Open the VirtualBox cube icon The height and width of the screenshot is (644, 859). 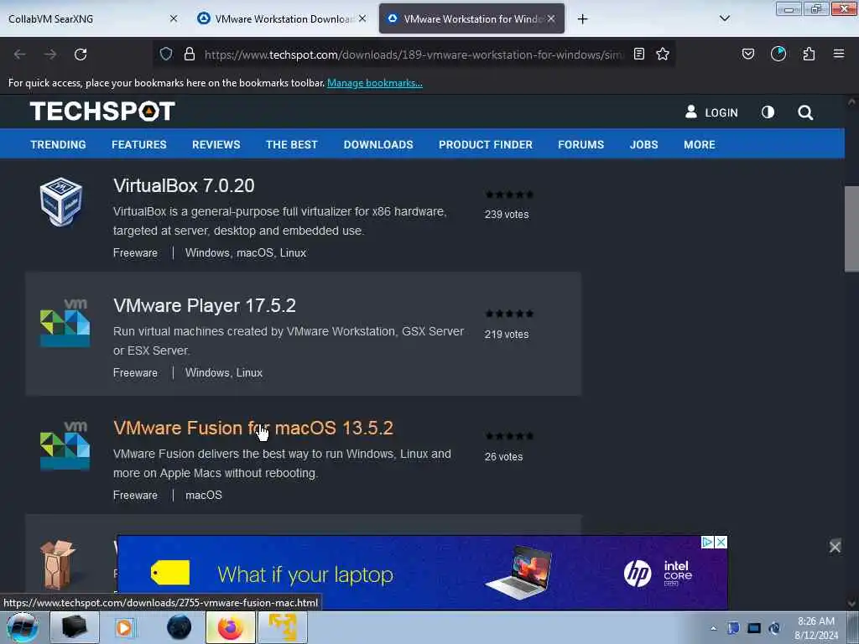pos(60,201)
